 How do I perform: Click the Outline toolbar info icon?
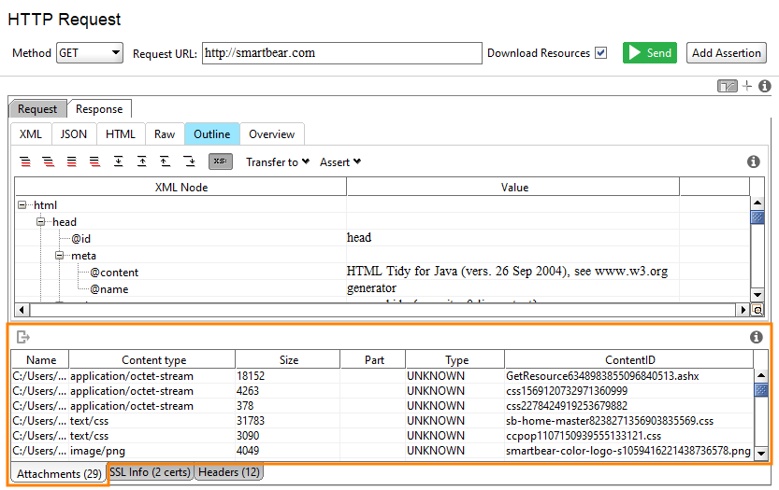[x=753, y=161]
